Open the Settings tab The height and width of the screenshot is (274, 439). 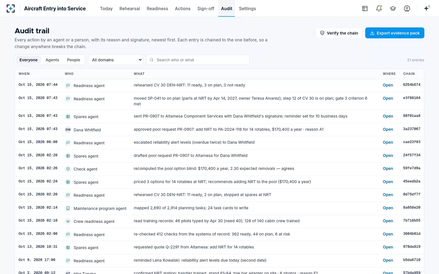click(x=247, y=9)
